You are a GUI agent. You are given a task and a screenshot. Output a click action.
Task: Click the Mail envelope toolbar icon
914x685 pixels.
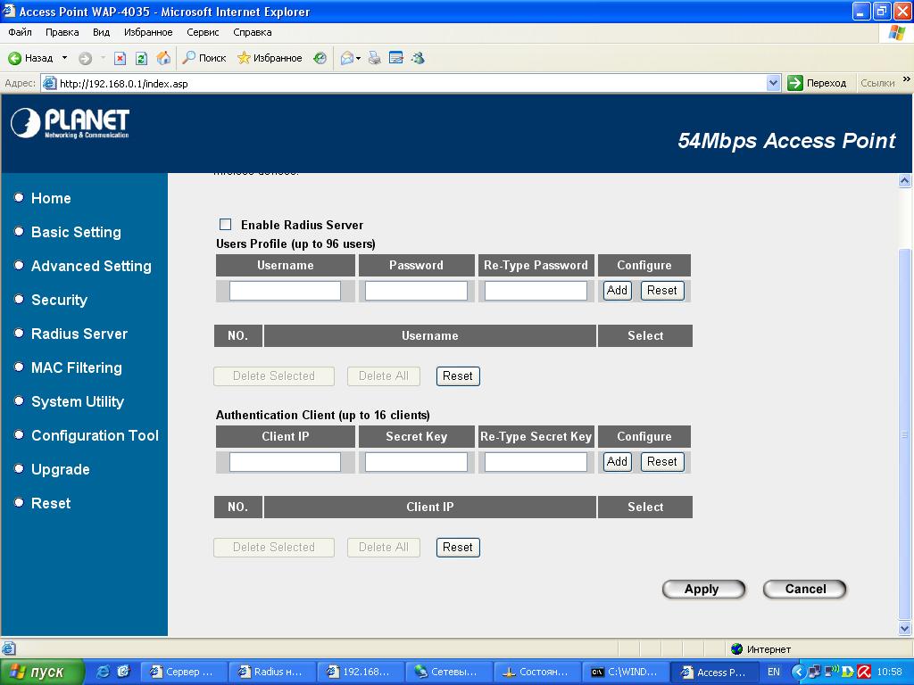[347, 58]
